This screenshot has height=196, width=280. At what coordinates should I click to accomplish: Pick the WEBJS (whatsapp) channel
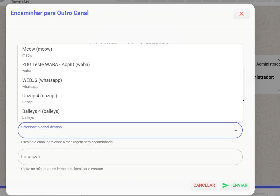click(42, 83)
